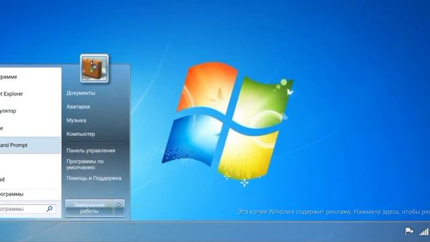Open Аватарки in the Start menu
This screenshot has width=430, height=242.
click(x=78, y=107)
